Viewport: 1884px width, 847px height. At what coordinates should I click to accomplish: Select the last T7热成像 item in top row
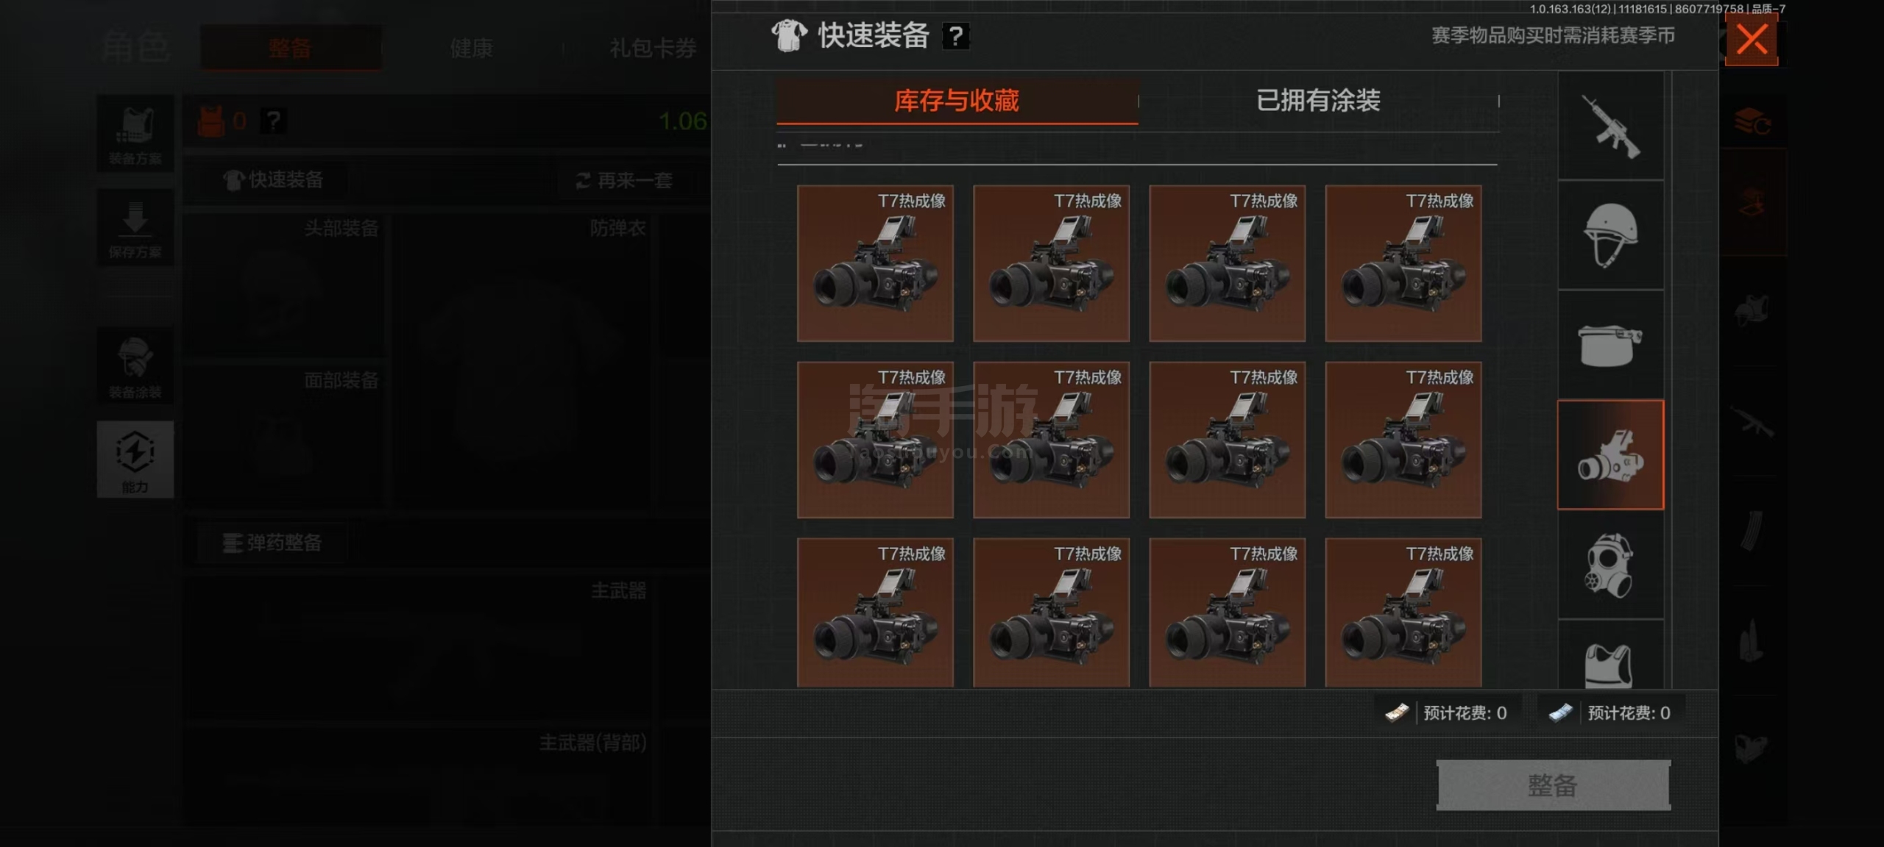coord(1403,263)
